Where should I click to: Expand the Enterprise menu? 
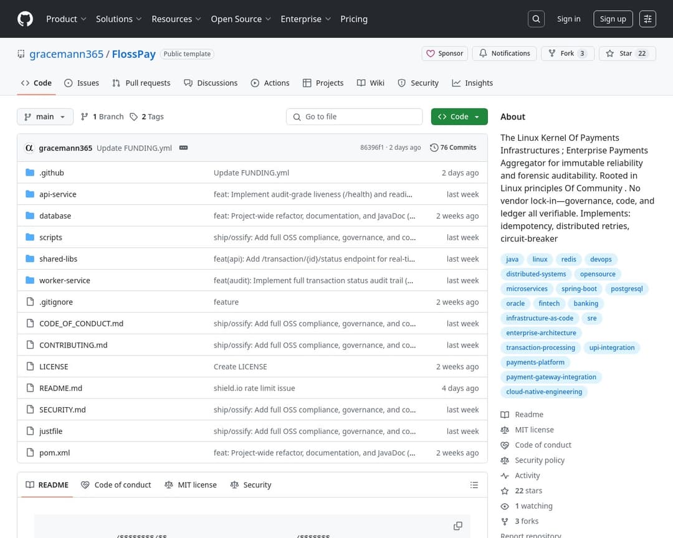(305, 19)
